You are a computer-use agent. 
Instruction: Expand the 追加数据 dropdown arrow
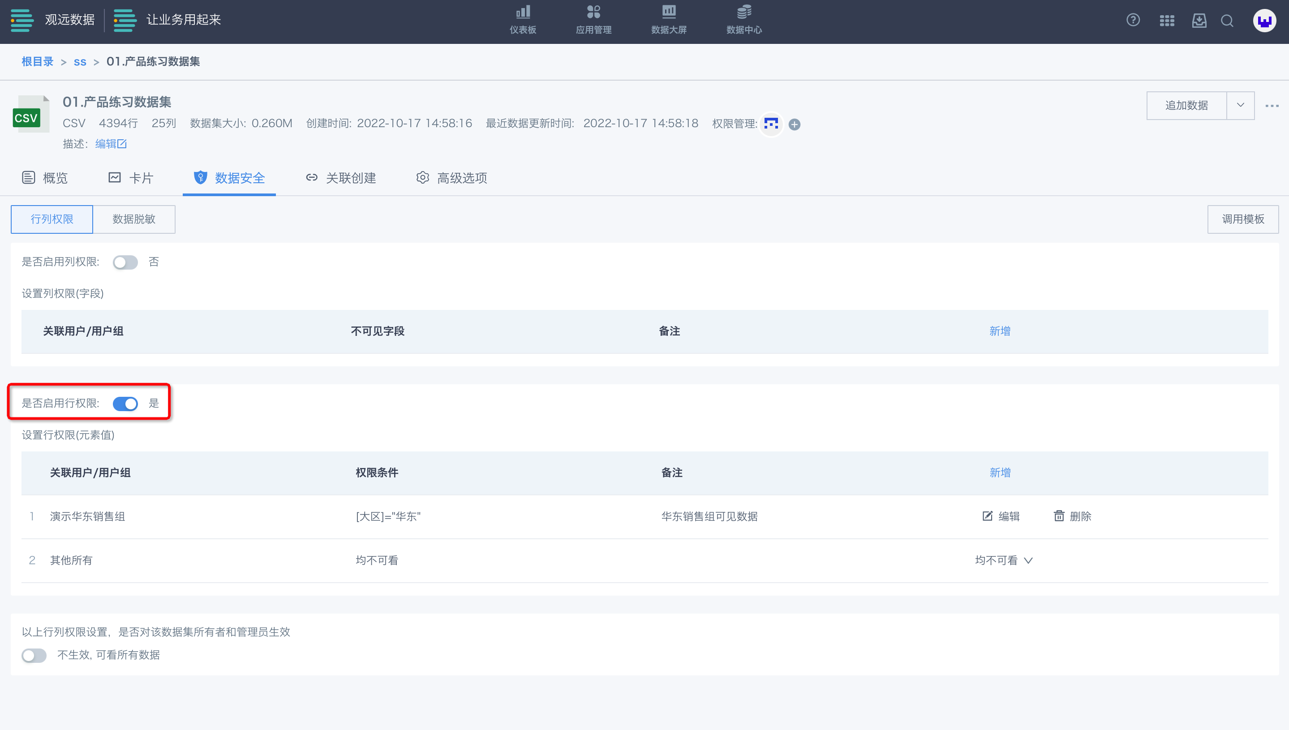1240,105
